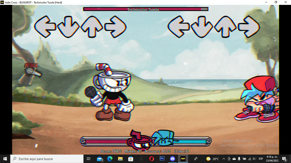
Task: Click the Meet Now tray icon
Action: [229, 159]
